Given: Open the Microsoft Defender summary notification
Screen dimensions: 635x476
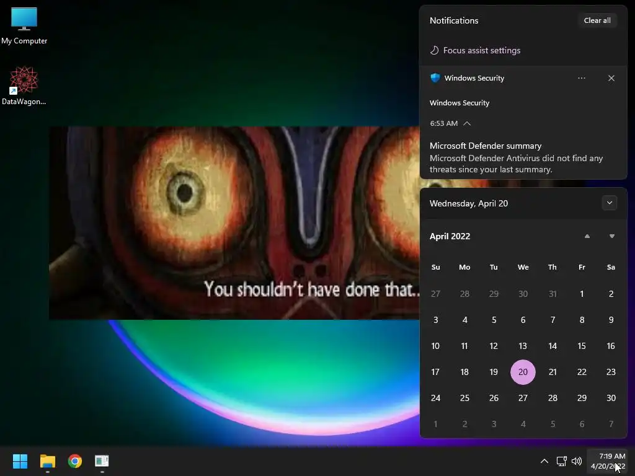Looking at the screenshot, I should click(x=517, y=157).
